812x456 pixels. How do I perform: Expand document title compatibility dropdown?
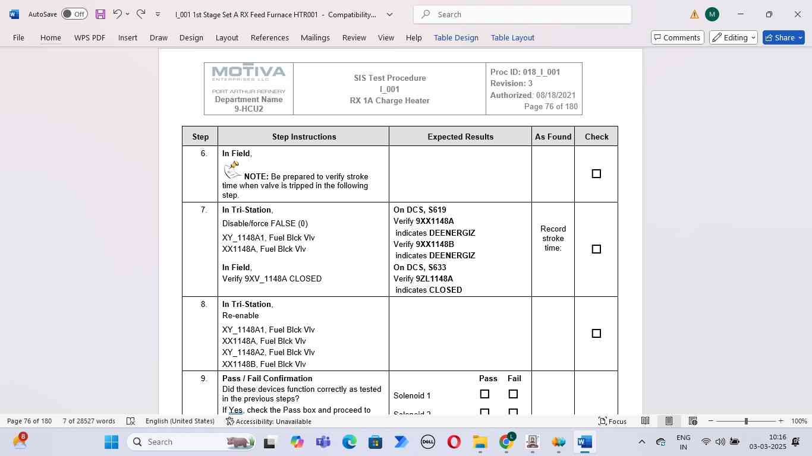389,14
